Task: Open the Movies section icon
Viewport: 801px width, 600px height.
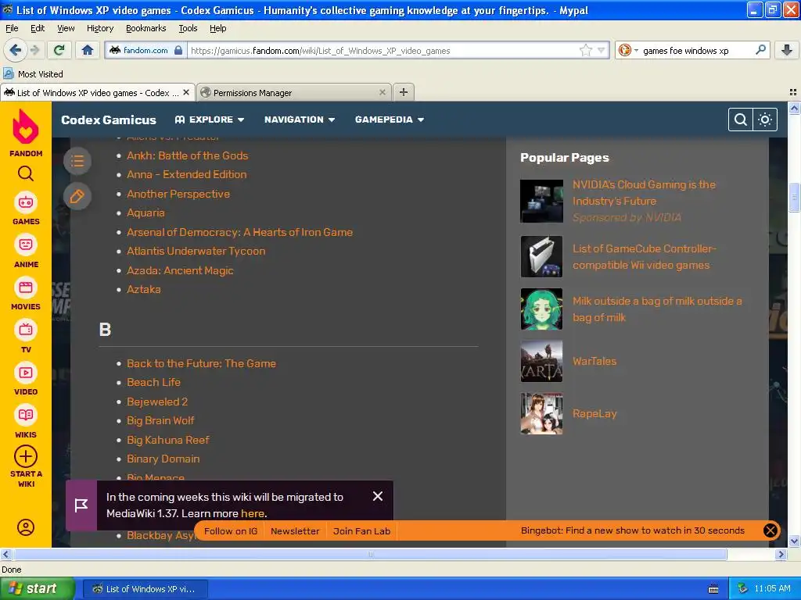Action: 26,287
